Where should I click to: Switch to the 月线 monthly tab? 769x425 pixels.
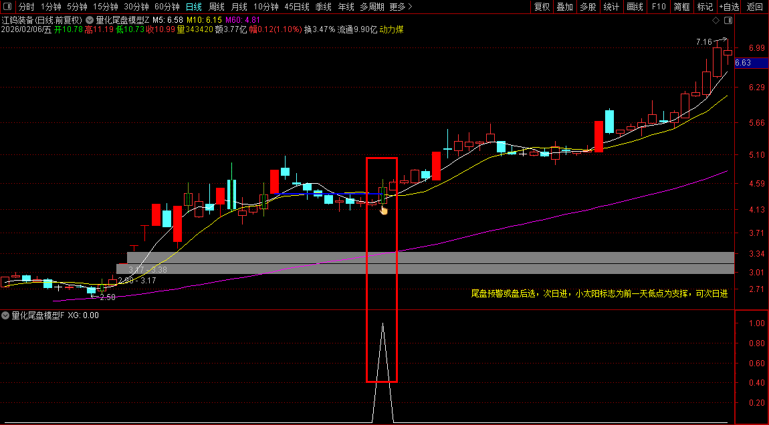239,7
